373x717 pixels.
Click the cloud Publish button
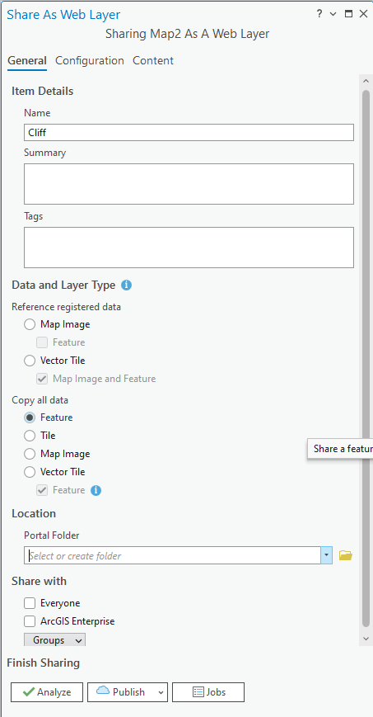(121, 692)
